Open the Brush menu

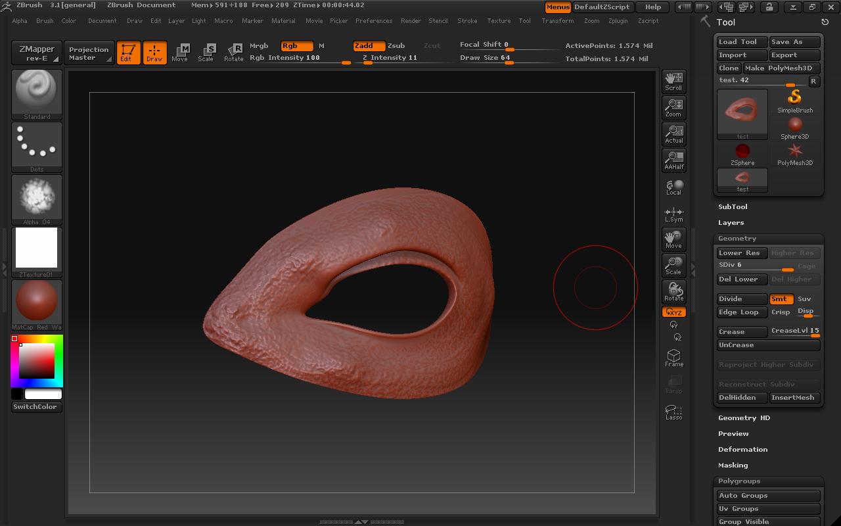click(45, 21)
